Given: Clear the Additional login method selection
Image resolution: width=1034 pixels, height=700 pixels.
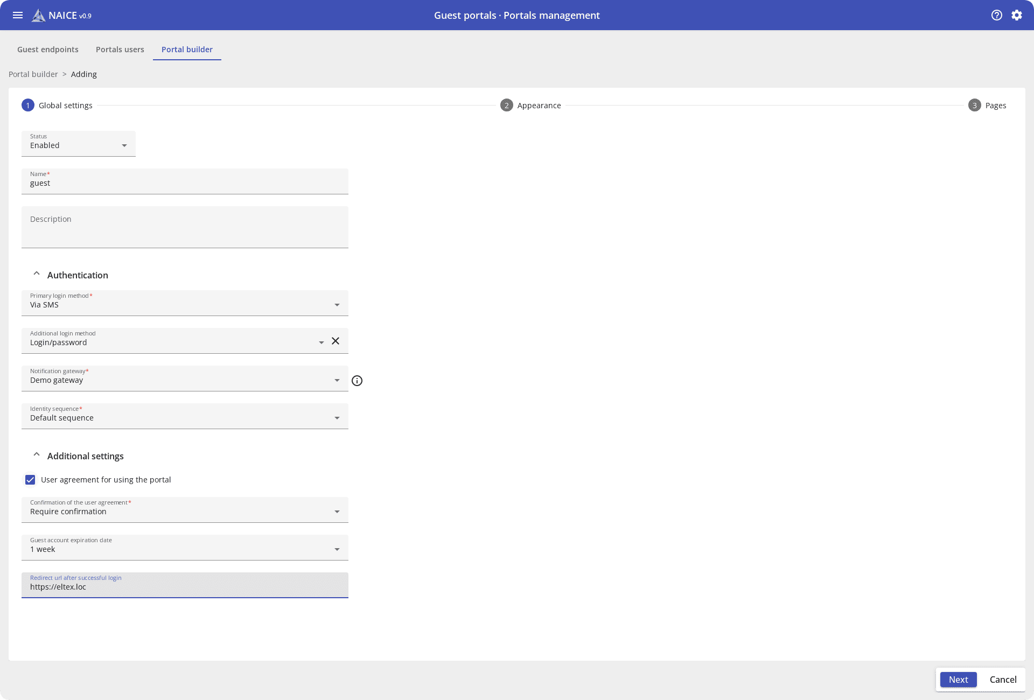Looking at the screenshot, I should point(336,341).
